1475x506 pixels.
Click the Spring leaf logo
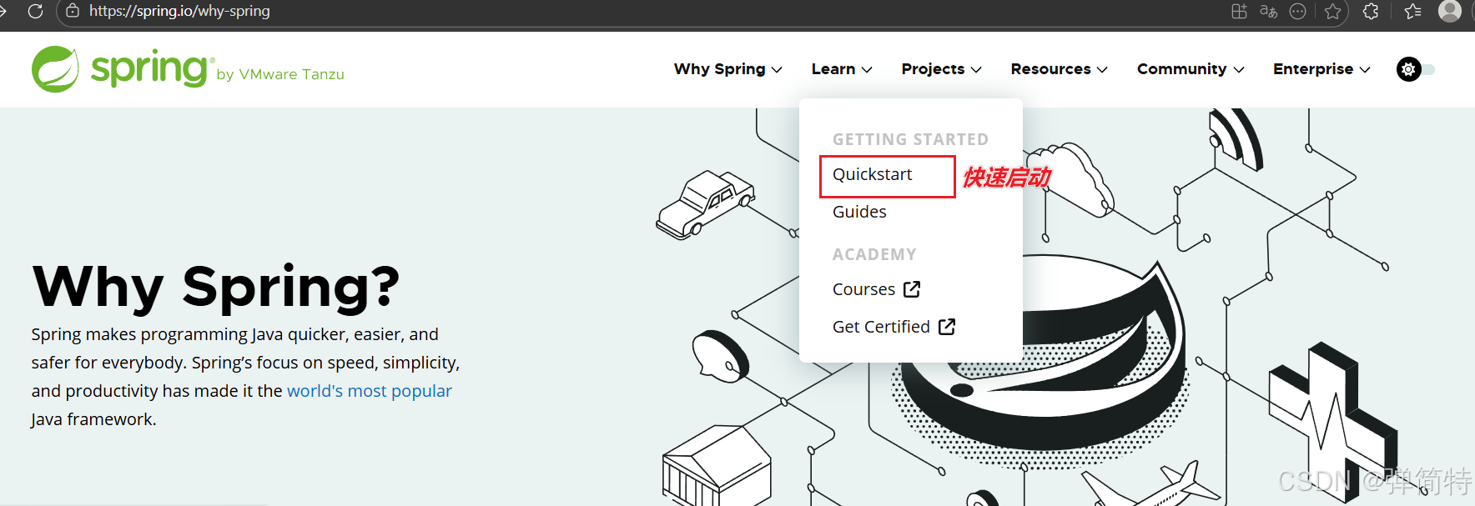coord(55,69)
